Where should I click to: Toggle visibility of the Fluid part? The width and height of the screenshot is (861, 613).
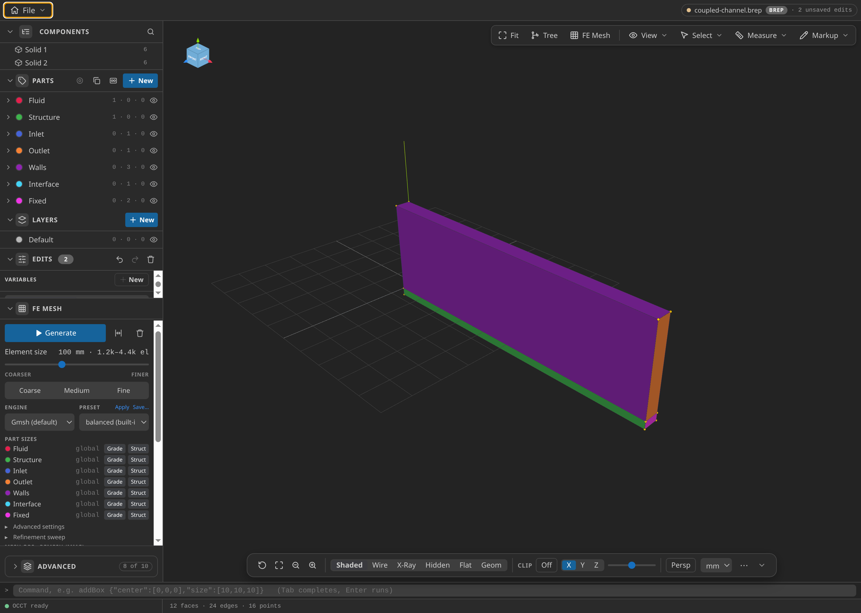(x=153, y=100)
